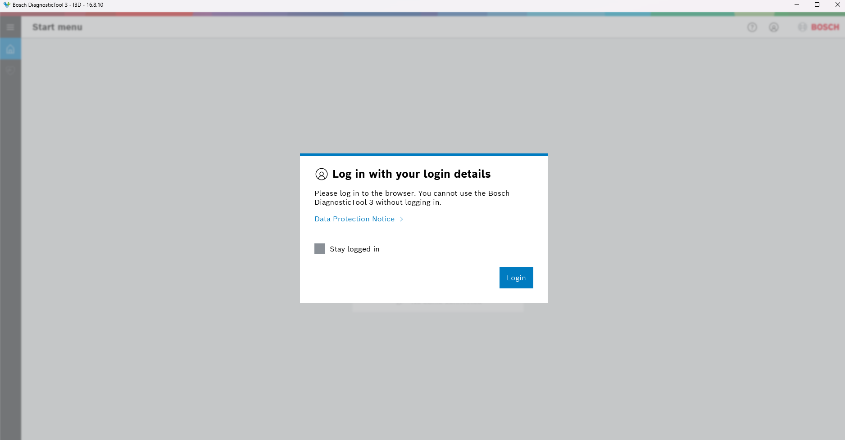The width and height of the screenshot is (845, 440).
Task: Click the Start menu heading text
Action: click(58, 27)
